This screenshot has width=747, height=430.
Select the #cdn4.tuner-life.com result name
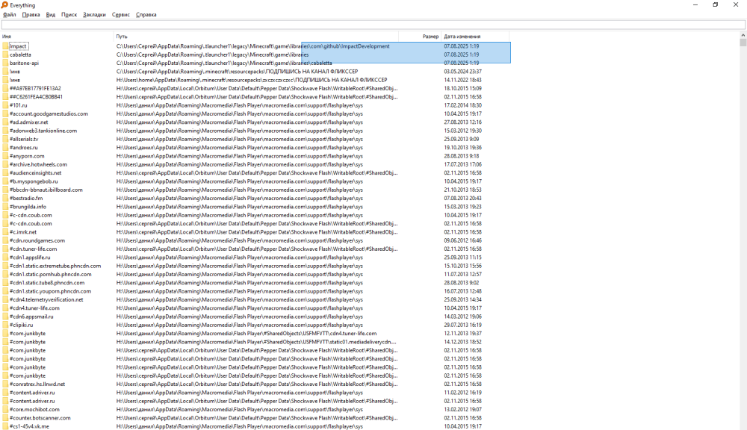tap(34, 308)
